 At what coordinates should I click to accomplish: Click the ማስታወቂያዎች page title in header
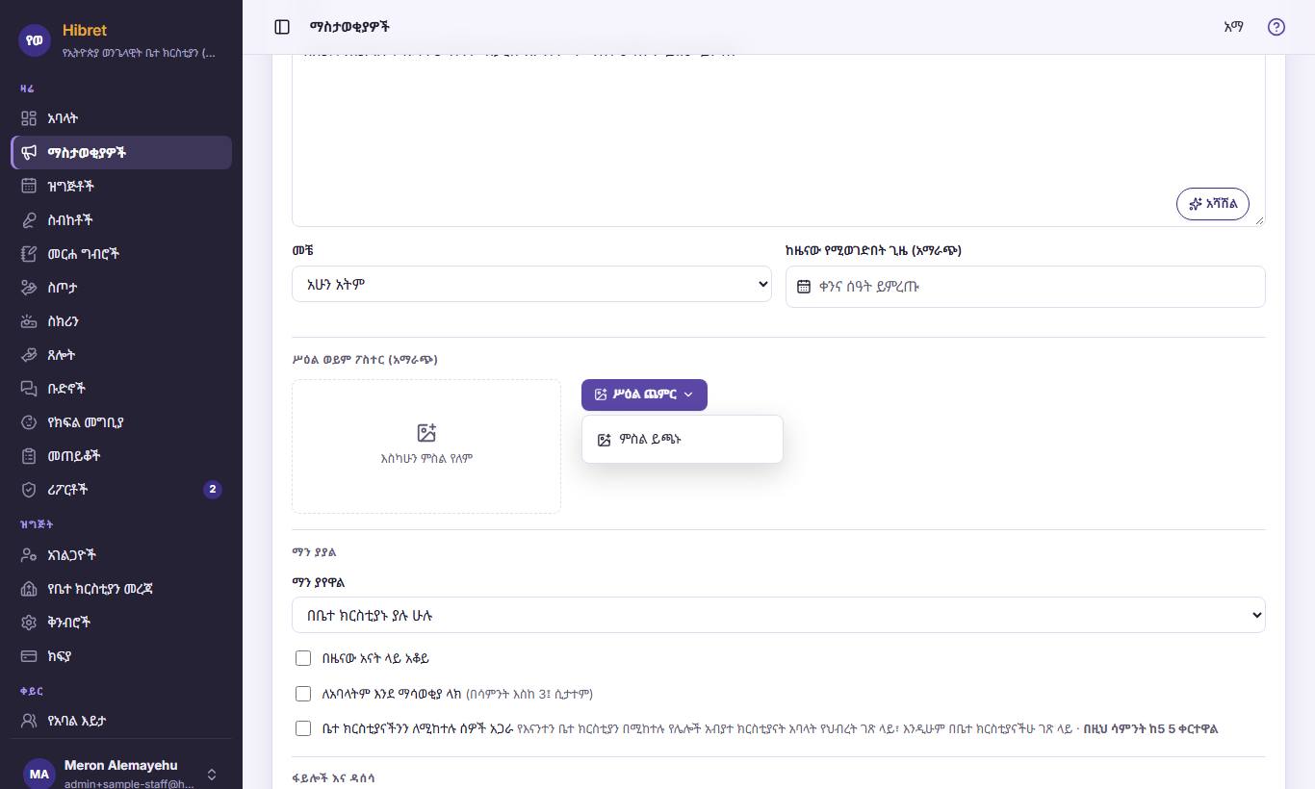click(x=349, y=27)
